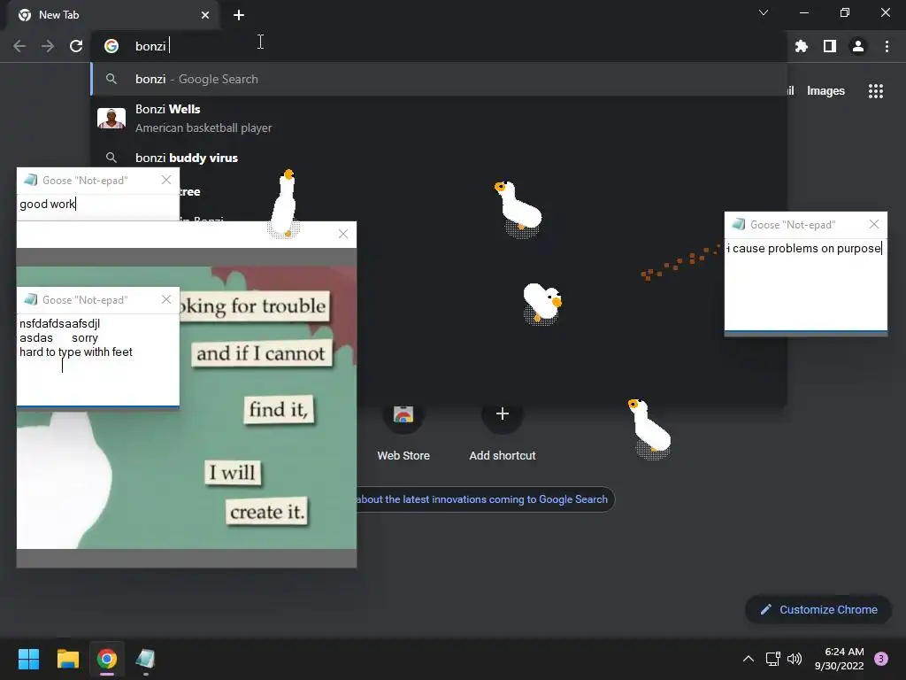Click the Google G icon in address bar
Viewport: 906px width, 680px height.
pos(111,46)
